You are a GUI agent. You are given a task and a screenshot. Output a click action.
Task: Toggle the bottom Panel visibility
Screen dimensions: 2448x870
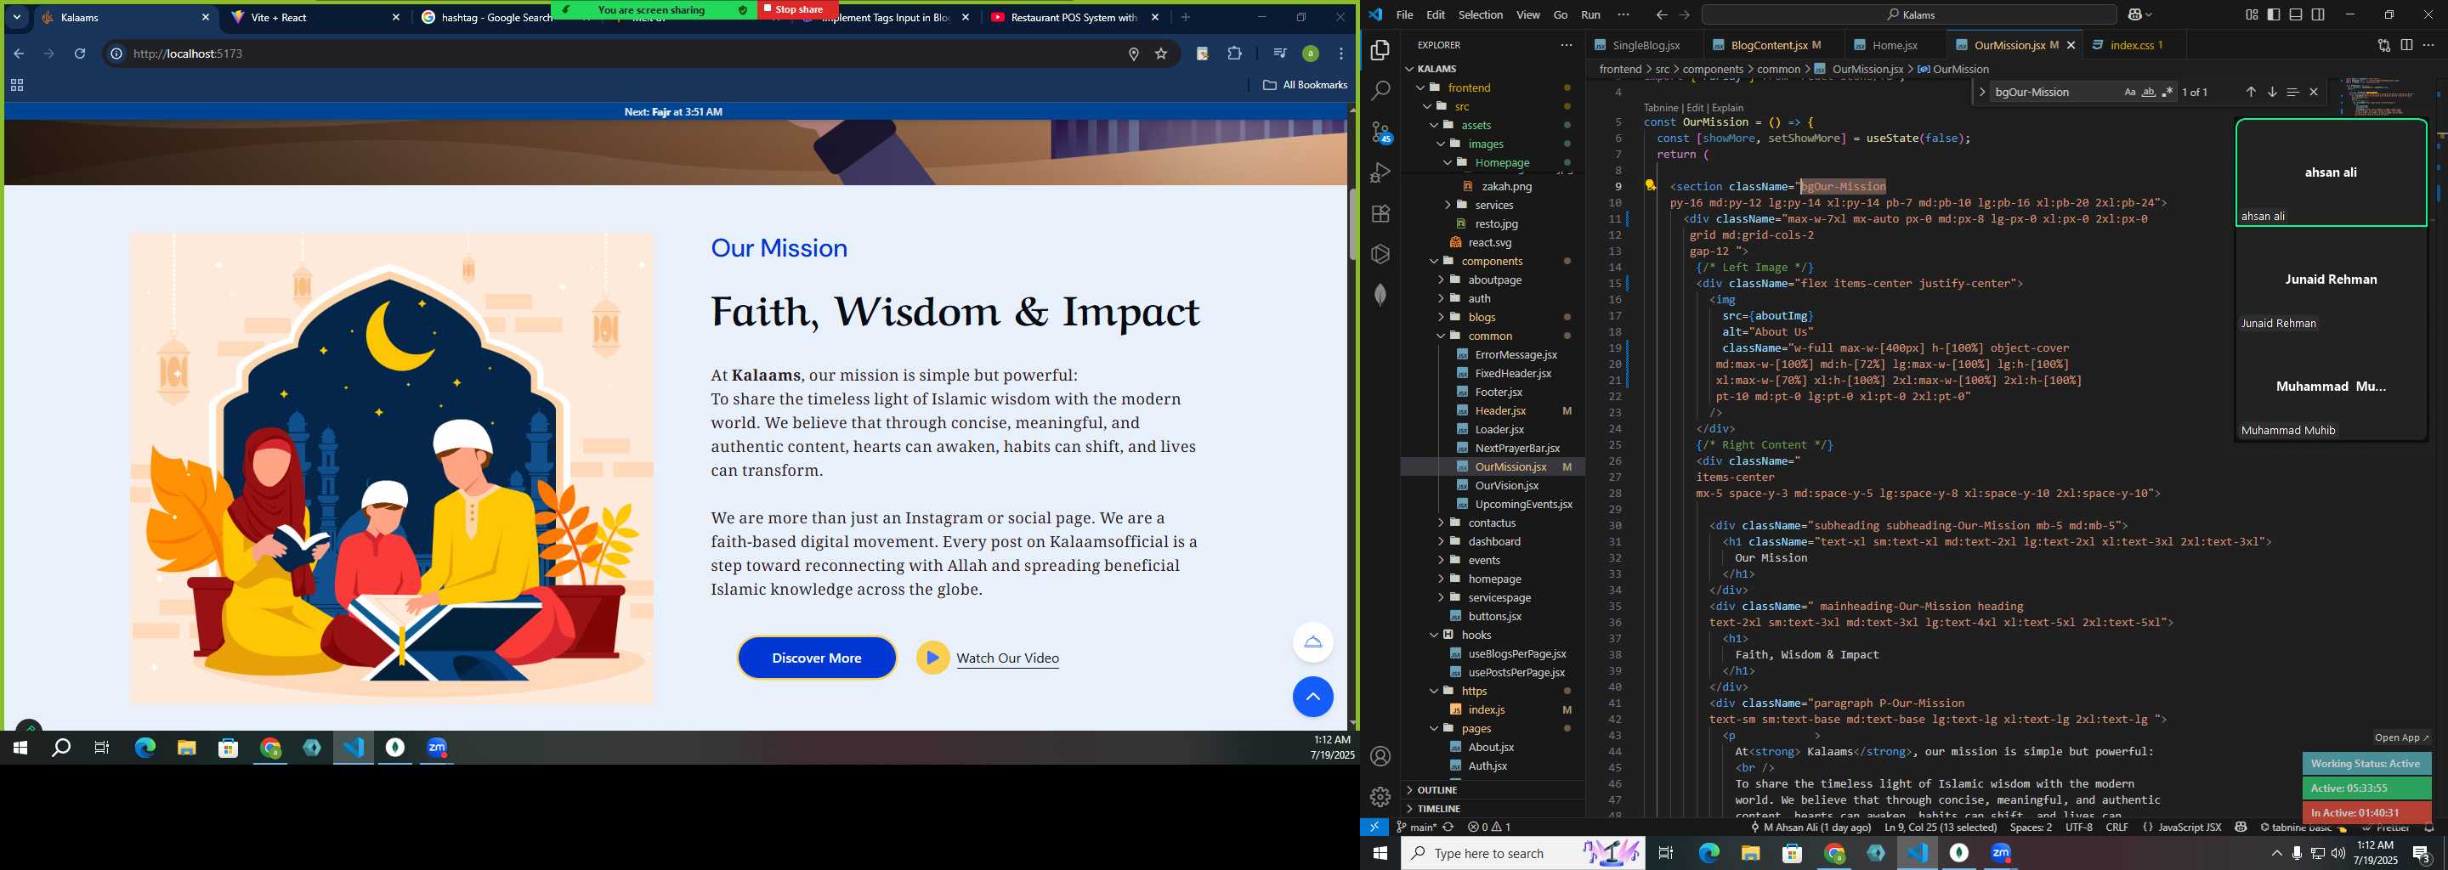(x=2295, y=14)
